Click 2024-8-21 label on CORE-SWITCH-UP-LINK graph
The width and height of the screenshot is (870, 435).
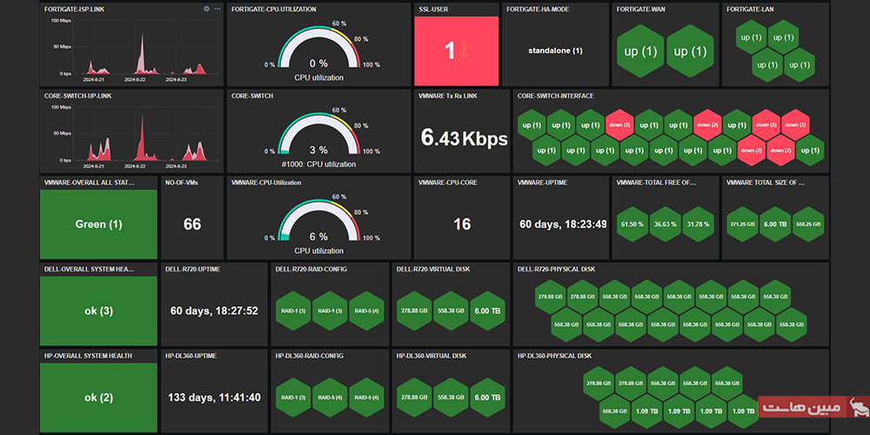coord(93,166)
